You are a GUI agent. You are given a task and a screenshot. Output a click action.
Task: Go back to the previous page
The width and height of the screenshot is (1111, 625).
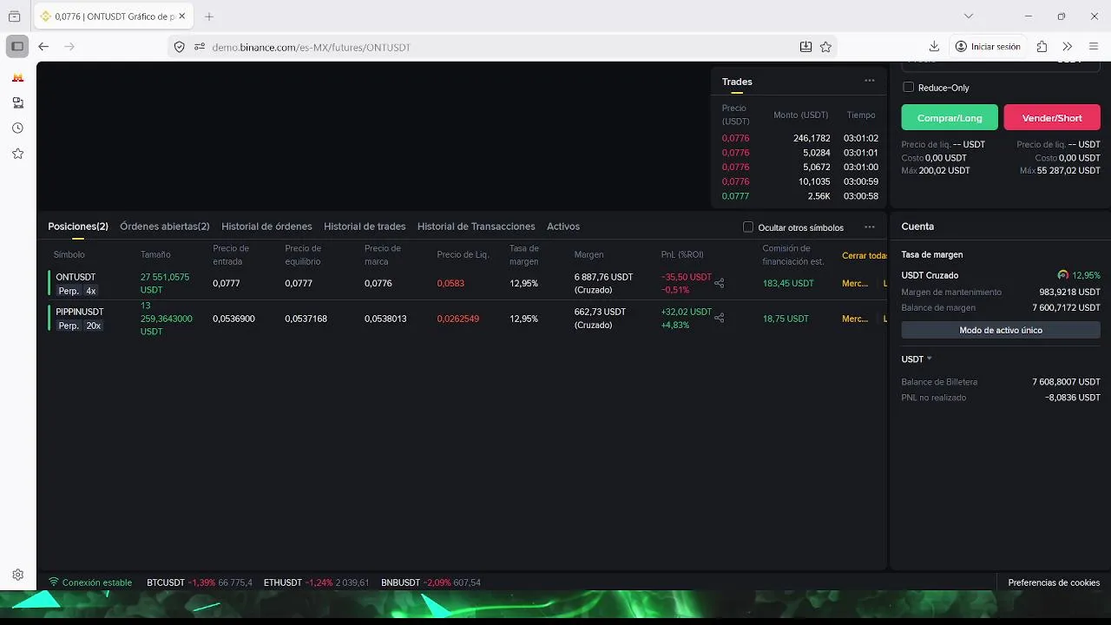tap(43, 46)
